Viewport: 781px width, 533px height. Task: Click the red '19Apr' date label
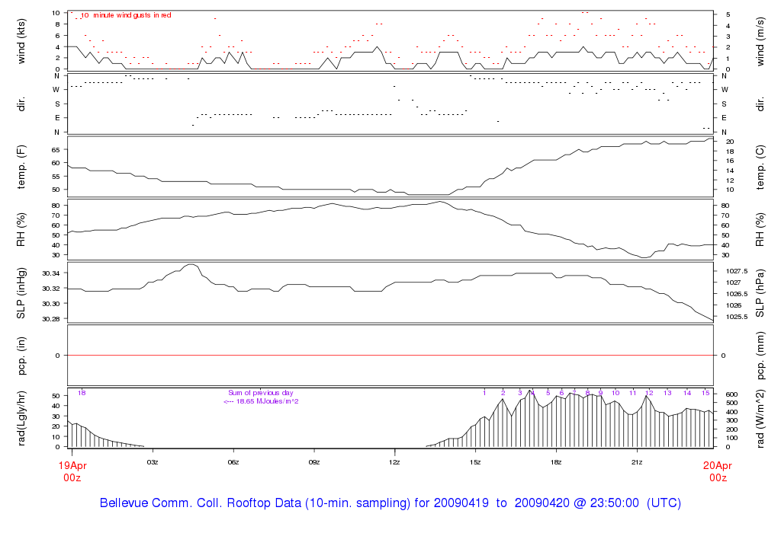pos(72,466)
